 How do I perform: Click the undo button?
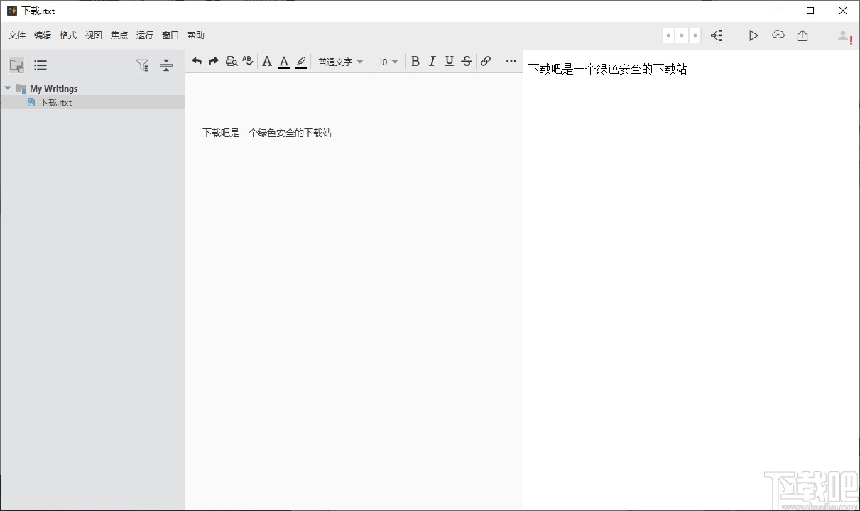tap(197, 61)
